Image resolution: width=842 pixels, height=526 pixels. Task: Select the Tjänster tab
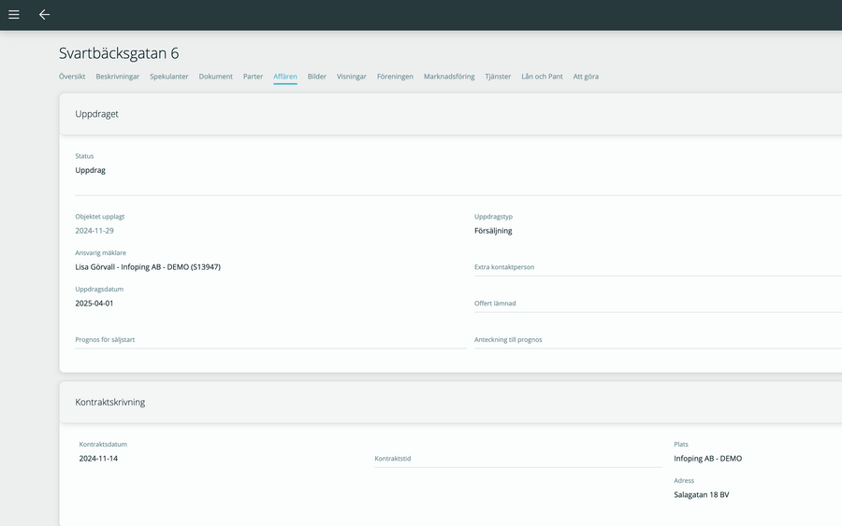click(x=498, y=77)
